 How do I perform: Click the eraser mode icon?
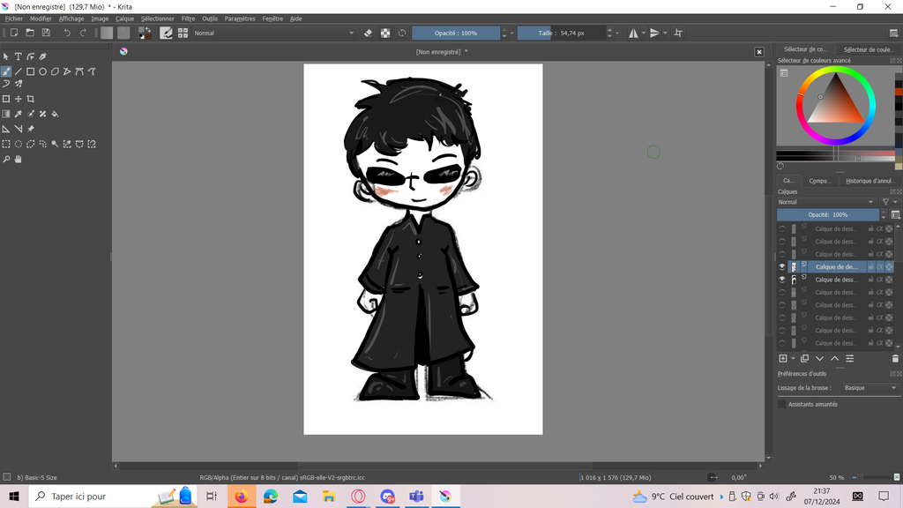tap(369, 33)
